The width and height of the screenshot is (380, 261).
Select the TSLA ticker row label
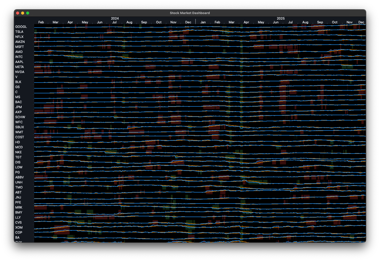[x=19, y=32]
